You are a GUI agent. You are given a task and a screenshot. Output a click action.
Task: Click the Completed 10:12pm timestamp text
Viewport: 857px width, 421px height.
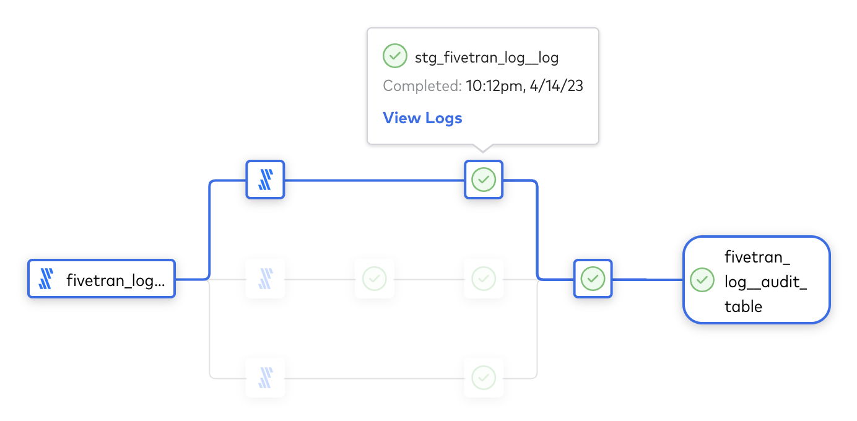483,86
